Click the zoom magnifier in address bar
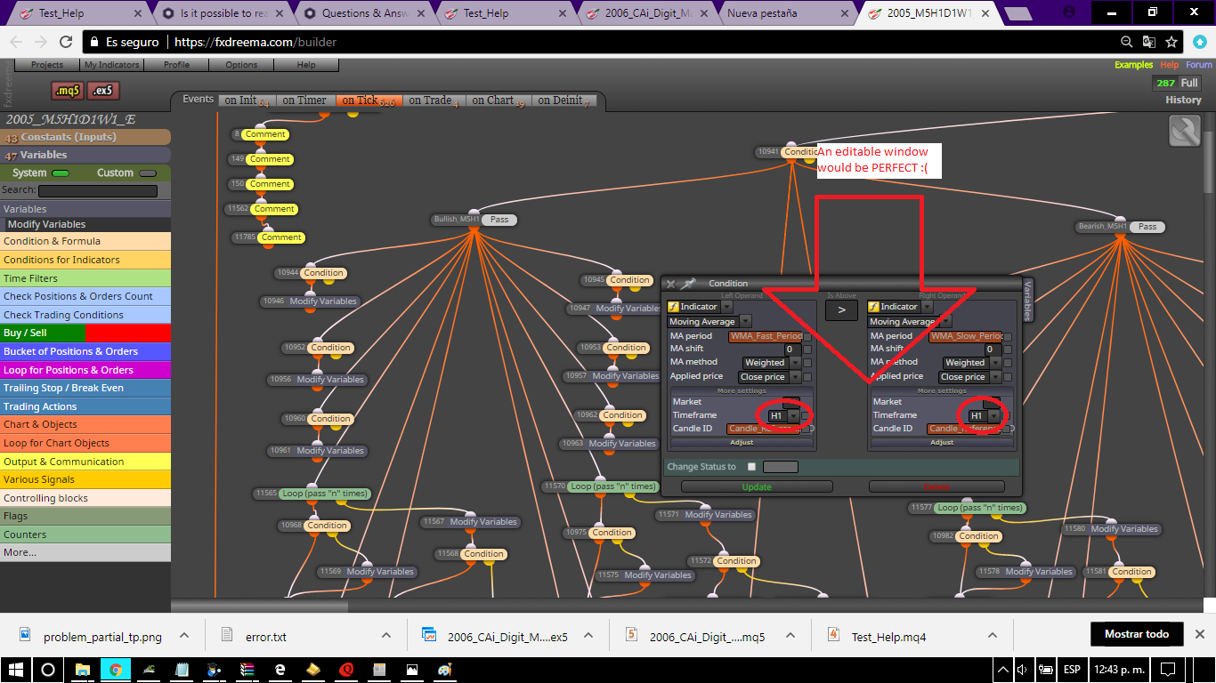Image resolution: width=1216 pixels, height=683 pixels. 1127,42
